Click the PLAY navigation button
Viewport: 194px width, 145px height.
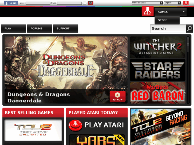(x=14, y=28)
